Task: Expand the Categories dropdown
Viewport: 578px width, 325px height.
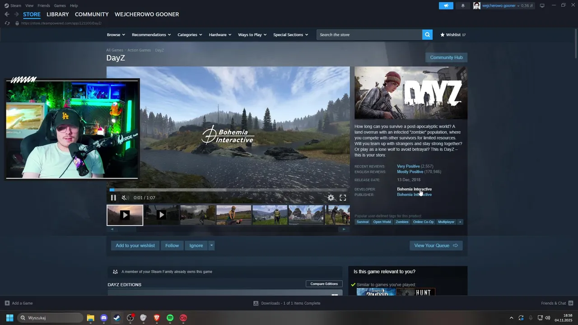Action: coord(190,35)
